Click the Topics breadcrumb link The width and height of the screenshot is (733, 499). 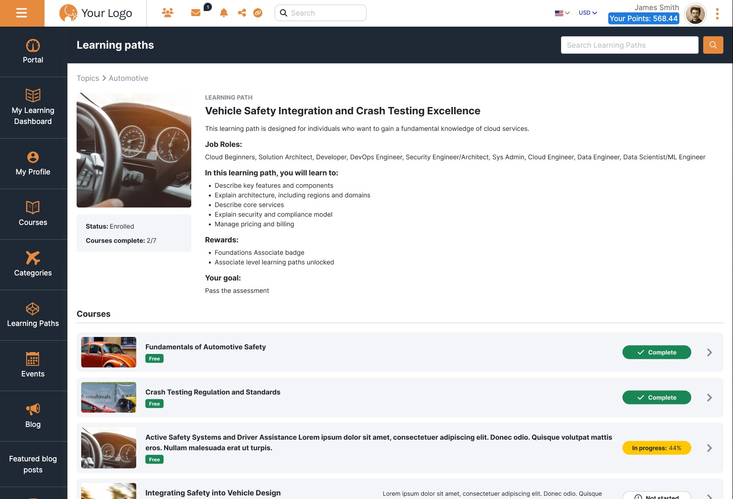click(88, 78)
